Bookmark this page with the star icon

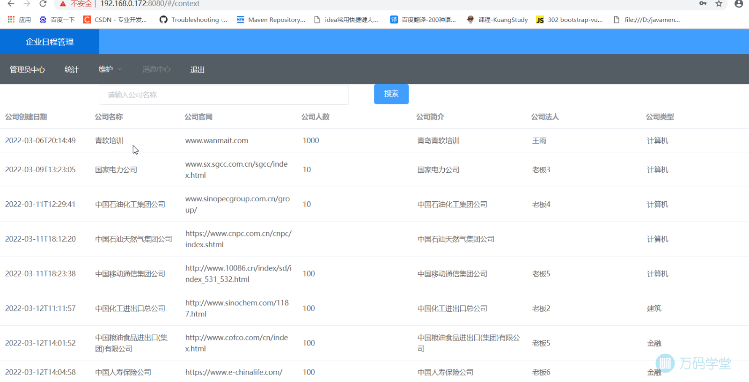pos(719,4)
